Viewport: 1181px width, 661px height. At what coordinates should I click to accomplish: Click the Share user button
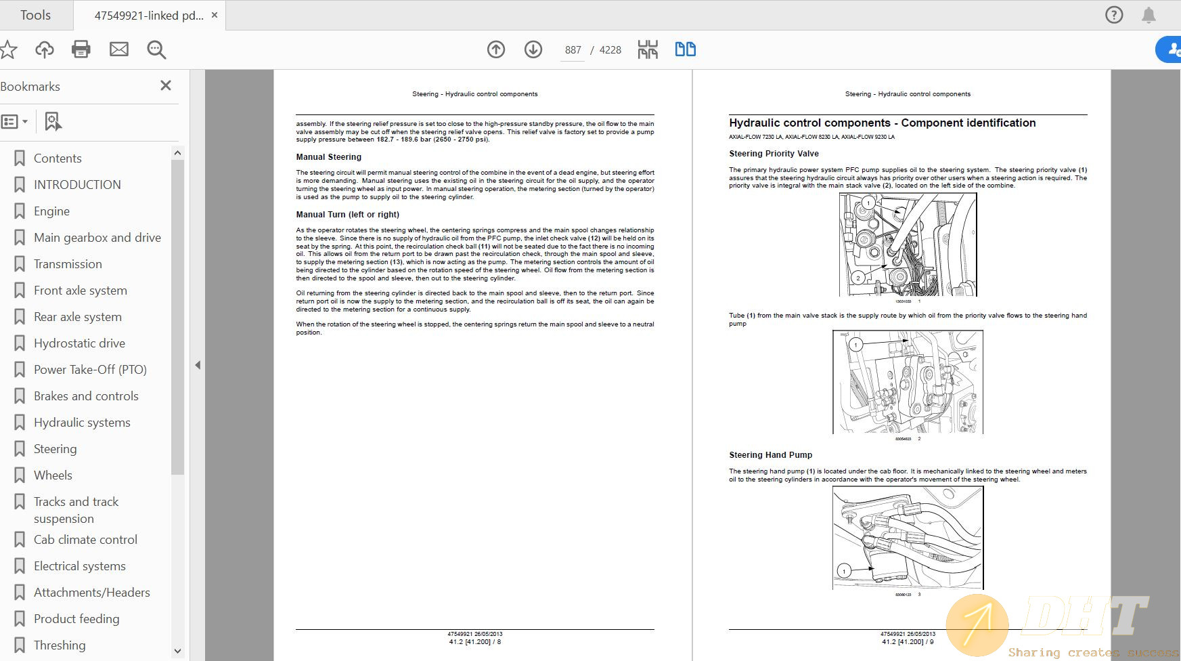[1169, 49]
